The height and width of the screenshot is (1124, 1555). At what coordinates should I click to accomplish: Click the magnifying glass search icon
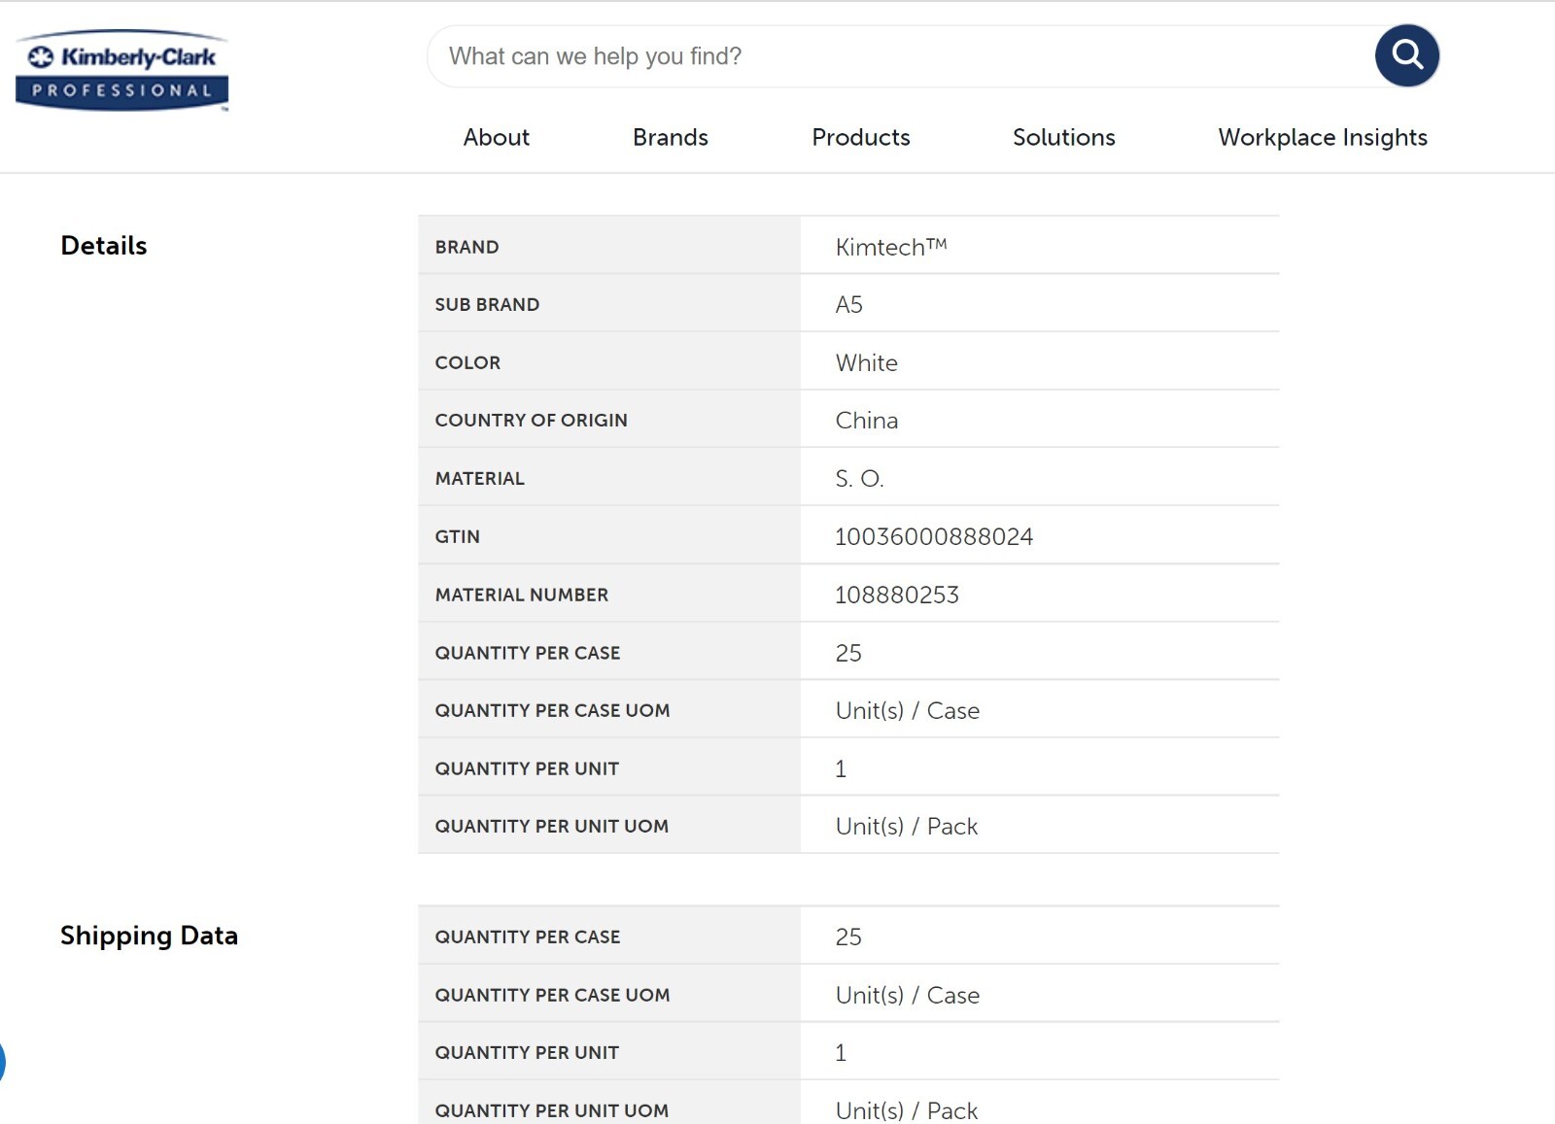pos(1406,55)
